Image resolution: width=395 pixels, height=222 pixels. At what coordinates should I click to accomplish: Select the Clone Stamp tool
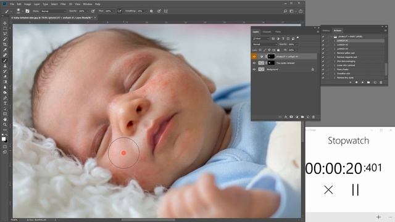(5, 66)
